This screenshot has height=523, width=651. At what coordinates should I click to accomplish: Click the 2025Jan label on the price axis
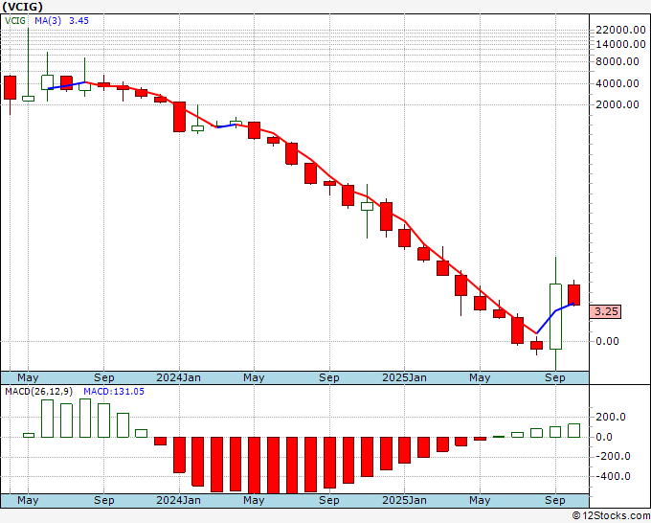click(x=404, y=377)
